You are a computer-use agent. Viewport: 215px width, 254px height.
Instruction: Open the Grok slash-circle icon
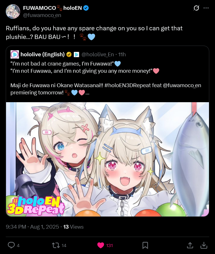pyautogui.click(x=196, y=8)
